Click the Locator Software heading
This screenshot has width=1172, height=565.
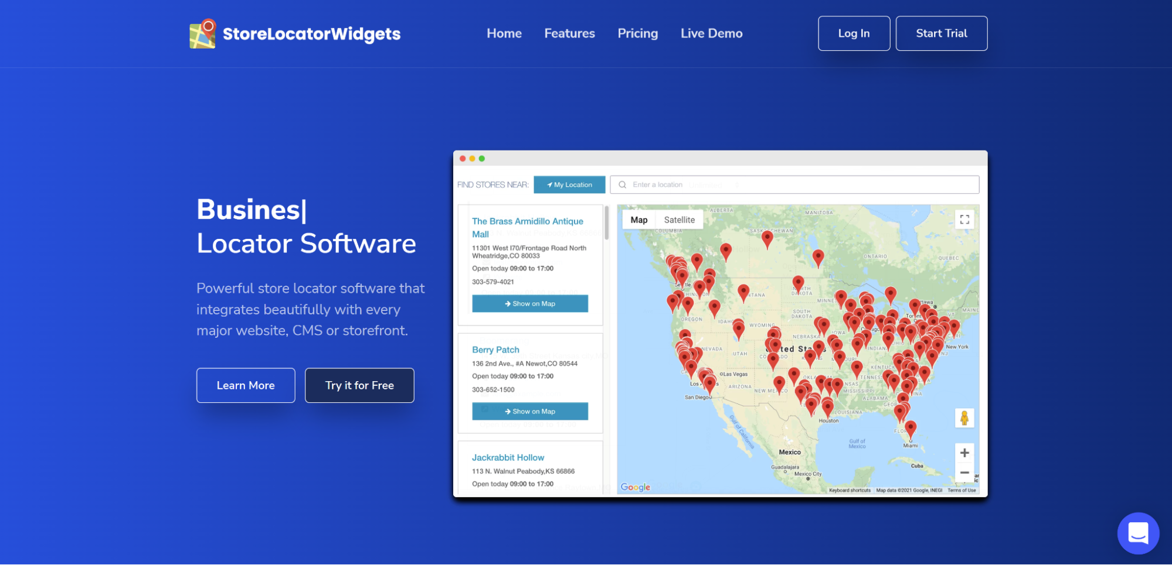306,244
